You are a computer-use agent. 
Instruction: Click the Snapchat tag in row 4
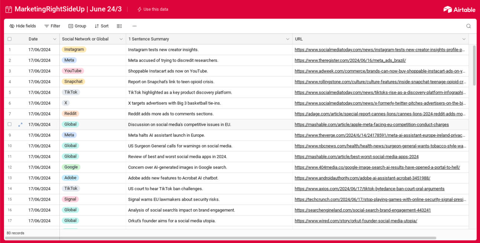[x=74, y=82]
